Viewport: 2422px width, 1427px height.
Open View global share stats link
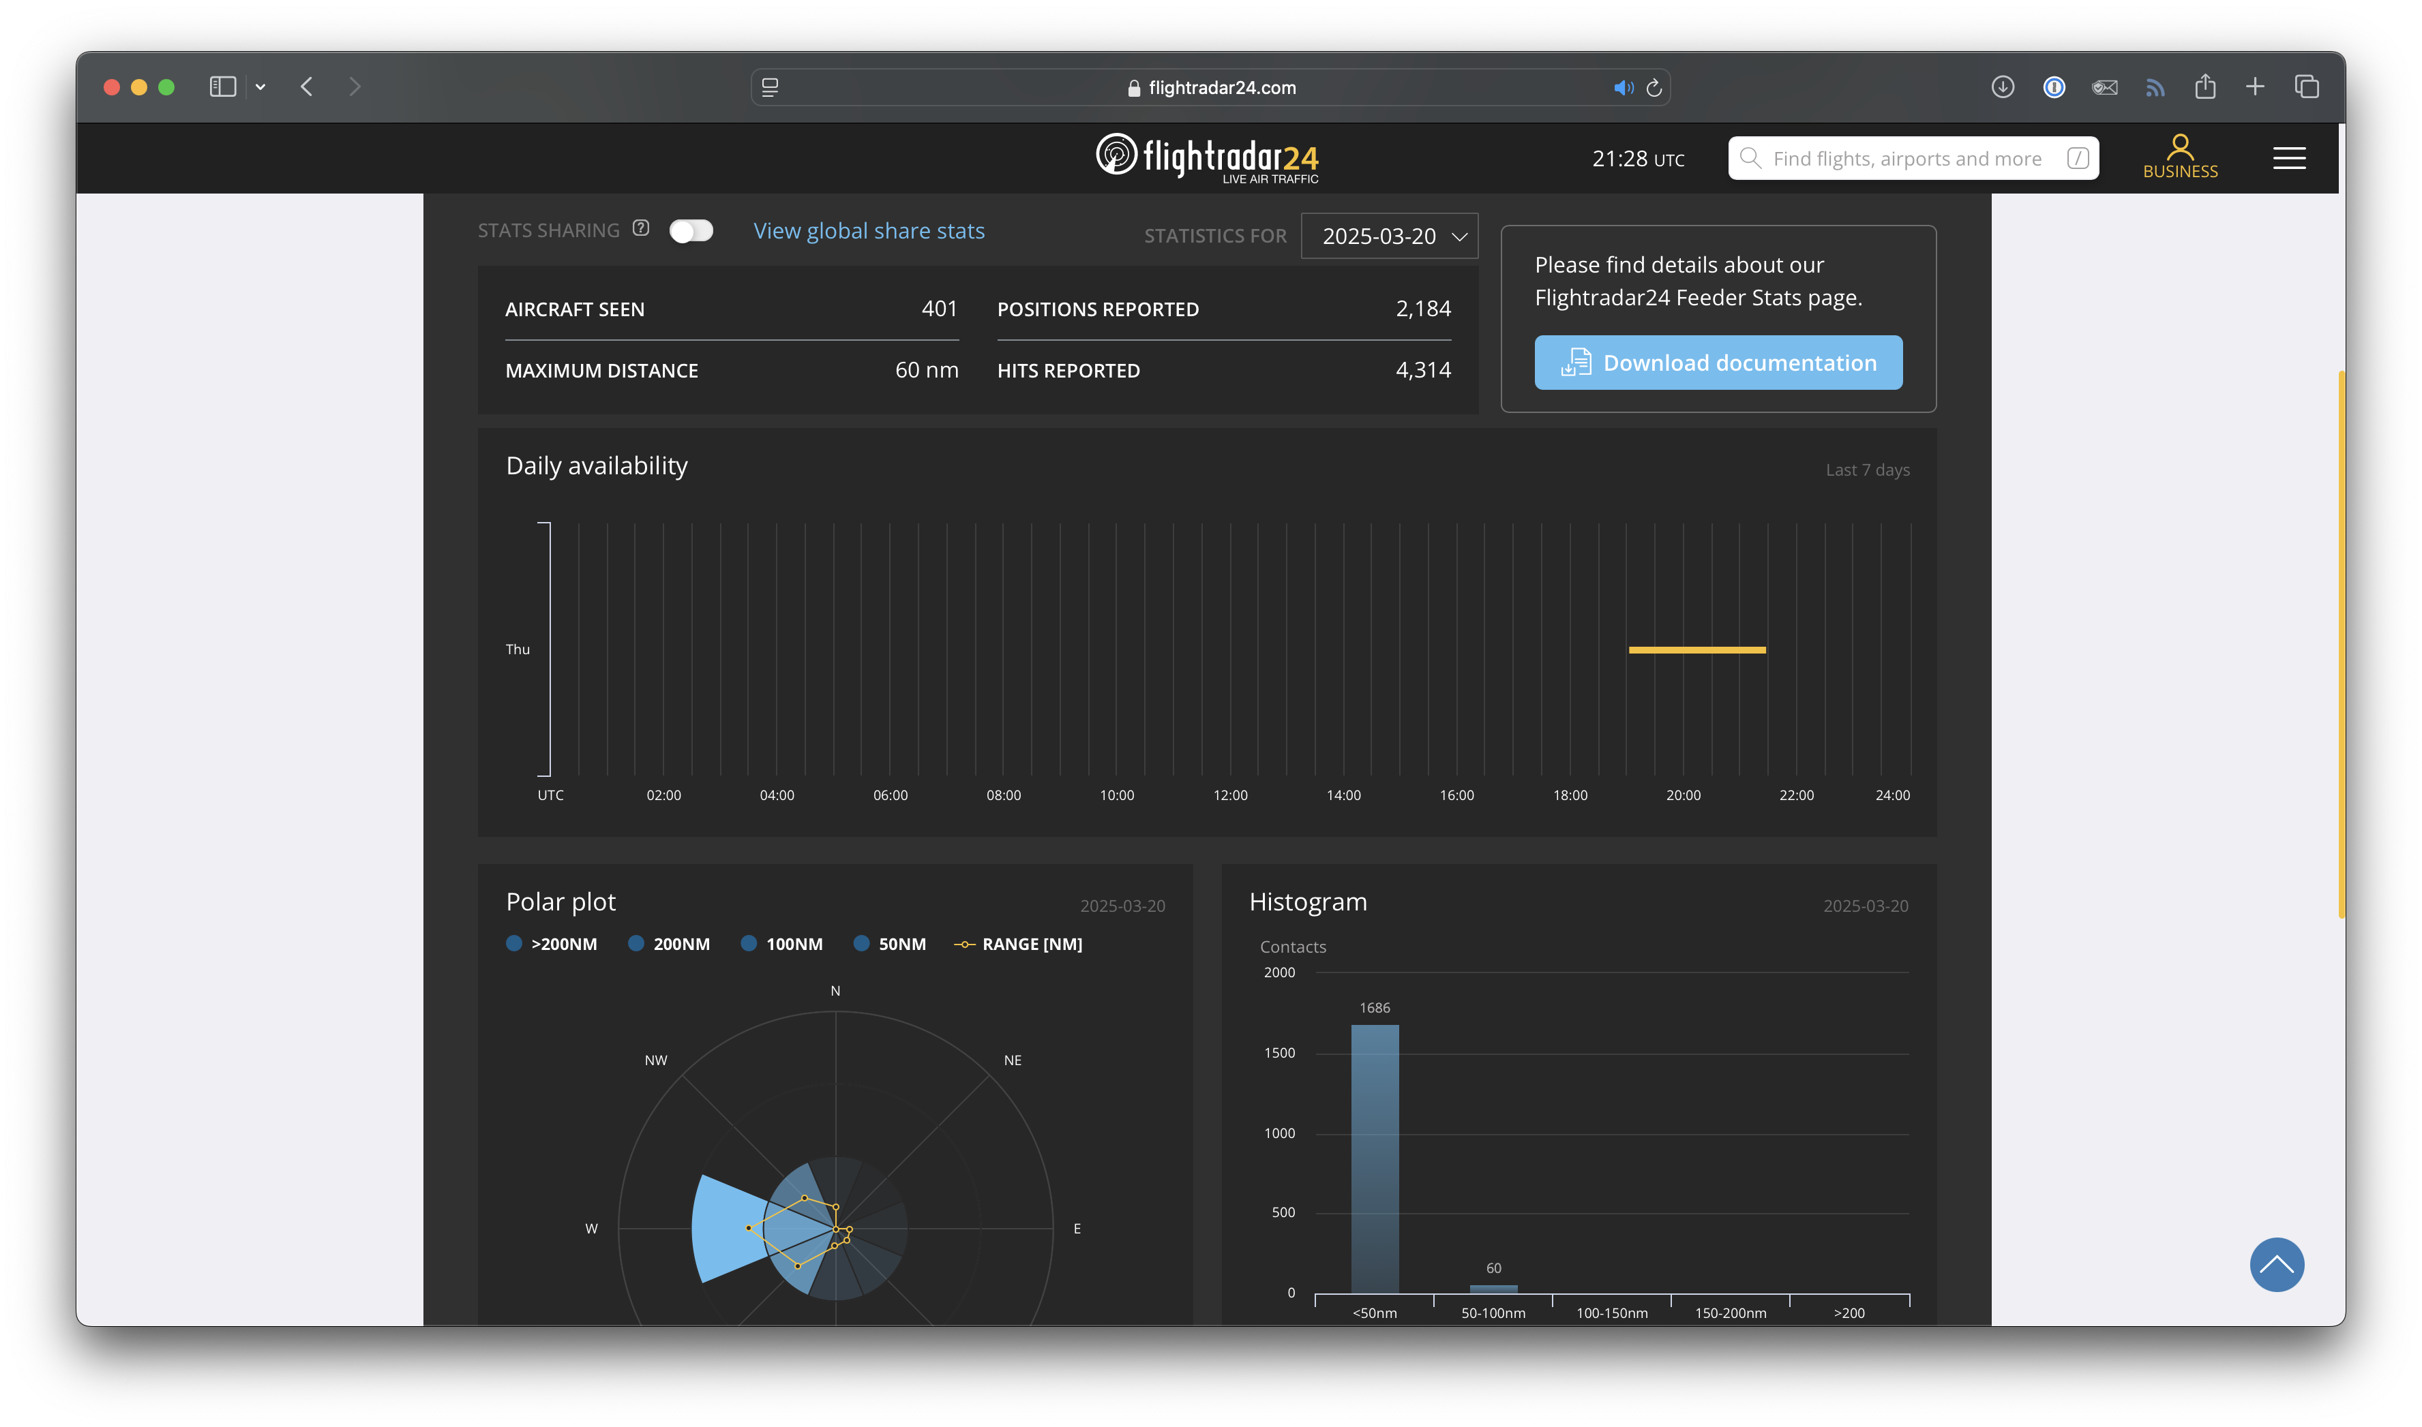pyautogui.click(x=869, y=231)
